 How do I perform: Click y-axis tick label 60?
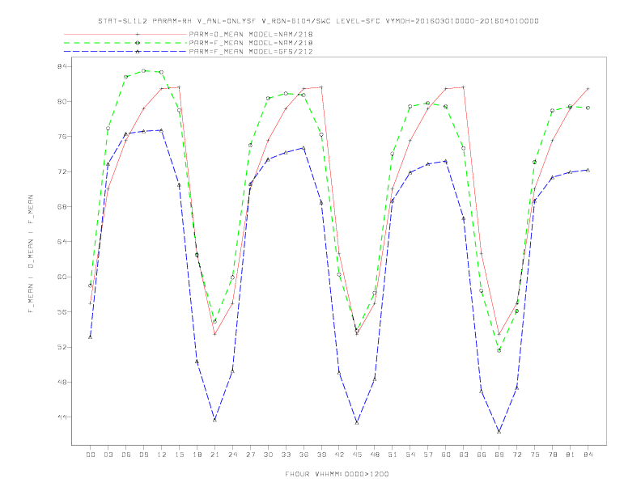click(62, 277)
